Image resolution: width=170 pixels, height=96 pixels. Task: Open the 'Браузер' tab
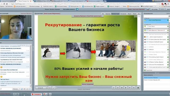(x=108, y=14)
